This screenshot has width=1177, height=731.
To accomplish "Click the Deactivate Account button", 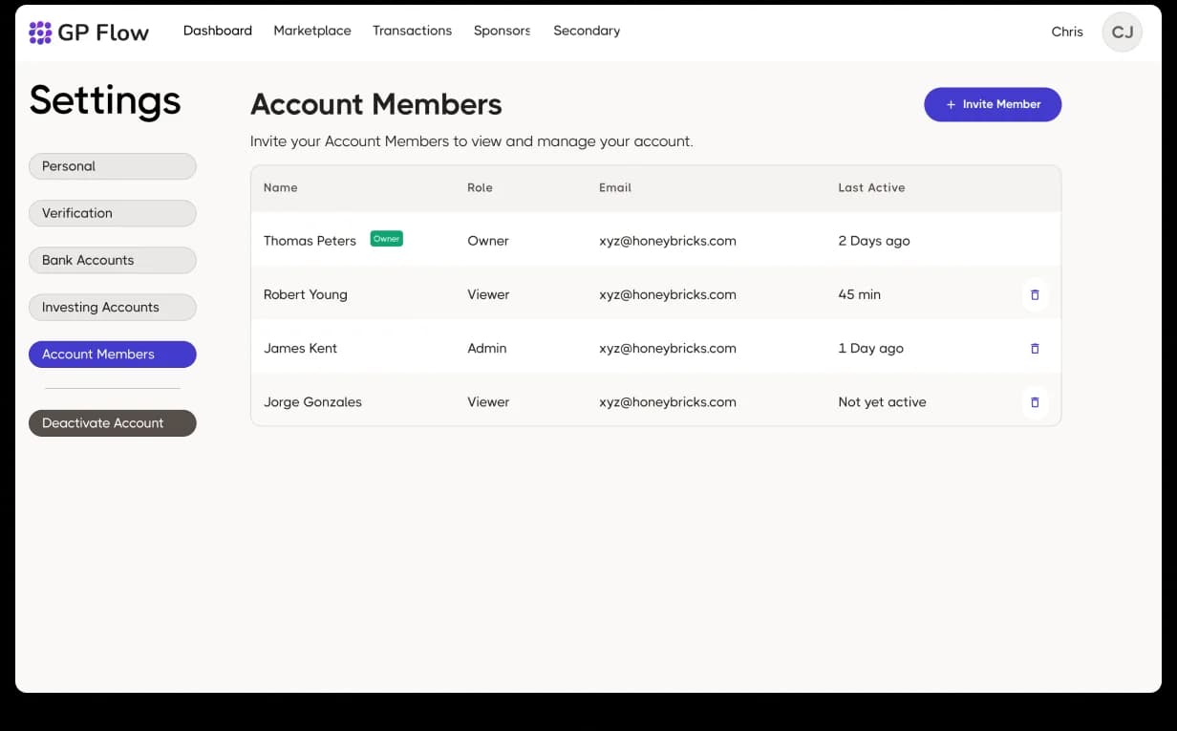I will pos(113,423).
